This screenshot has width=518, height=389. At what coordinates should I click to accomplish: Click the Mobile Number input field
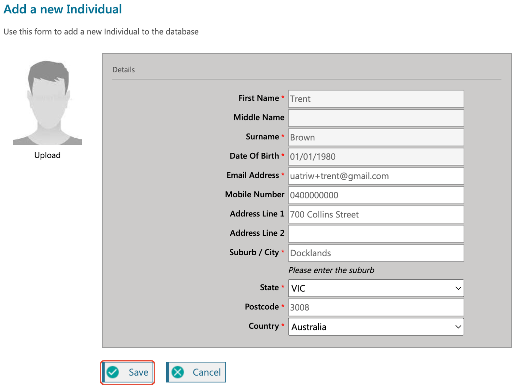[375, 195]
